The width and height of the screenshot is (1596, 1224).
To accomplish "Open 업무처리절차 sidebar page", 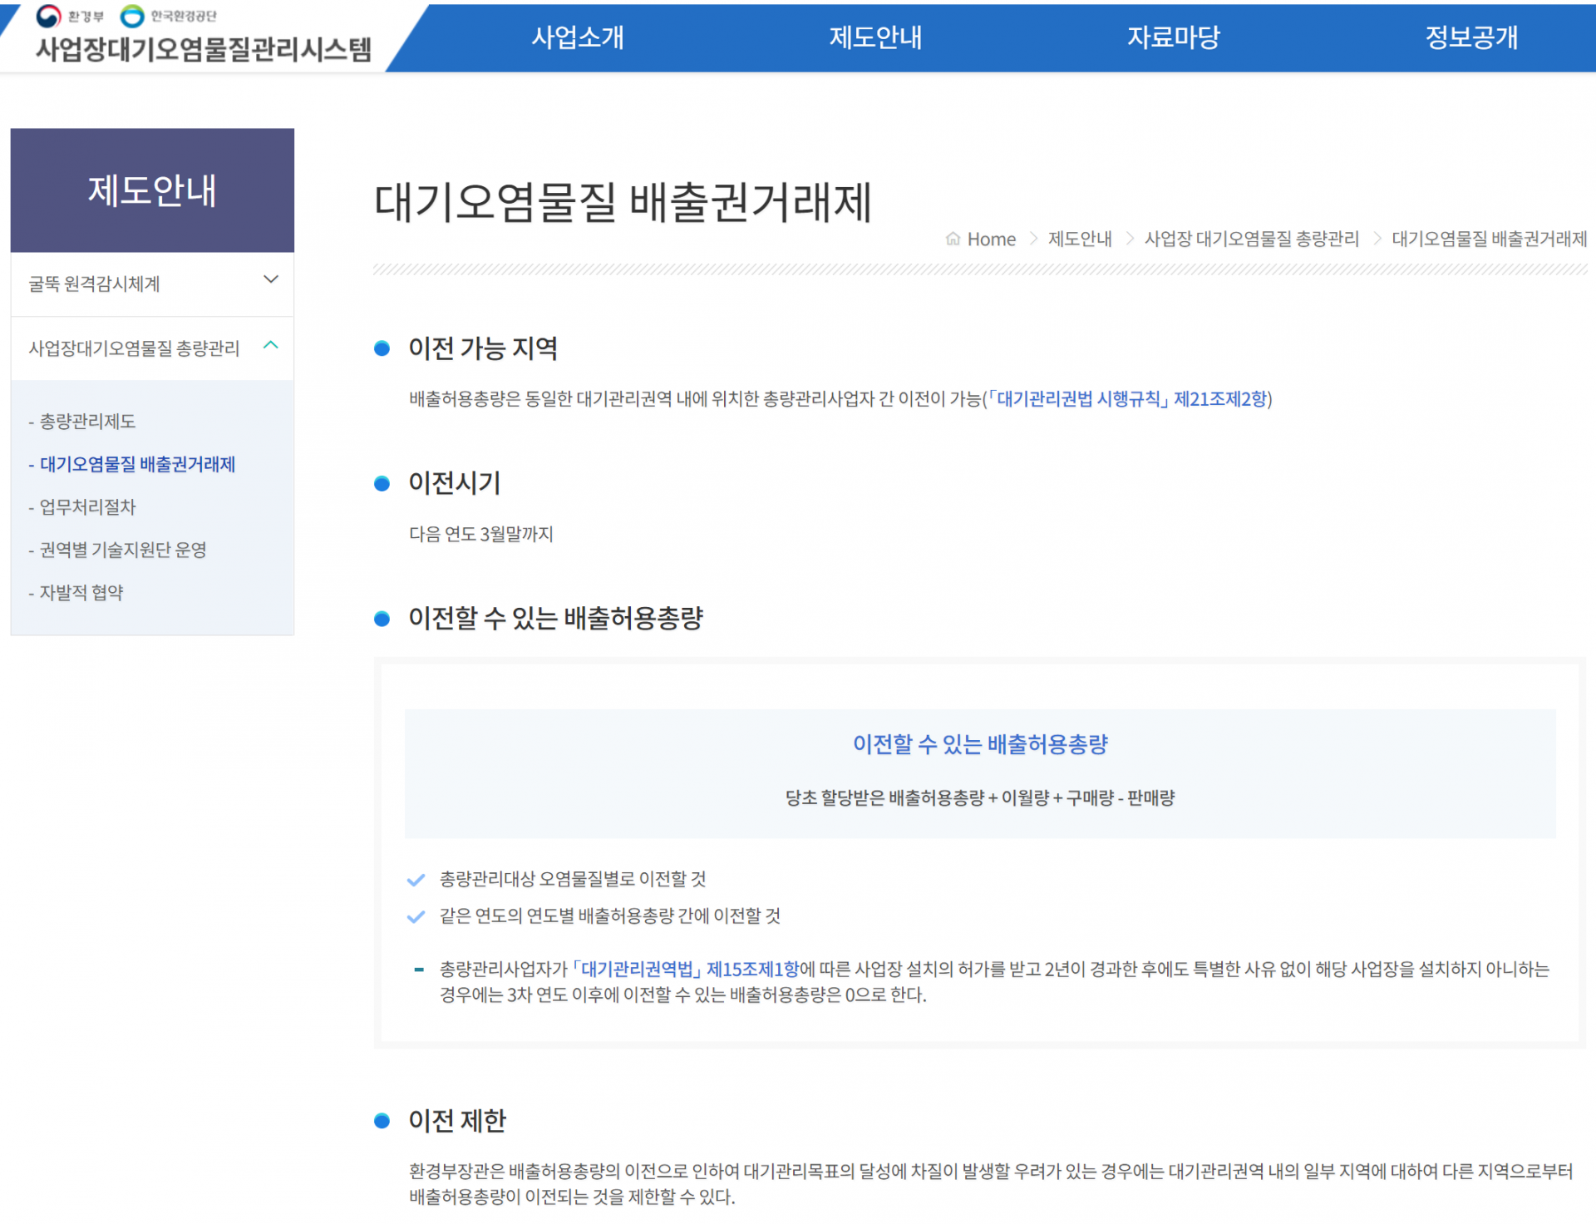I will (x=82, y=507).
